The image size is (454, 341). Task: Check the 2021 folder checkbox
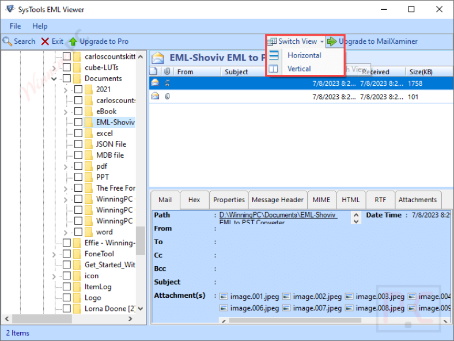pyautogui.click(x=78, y=89)
